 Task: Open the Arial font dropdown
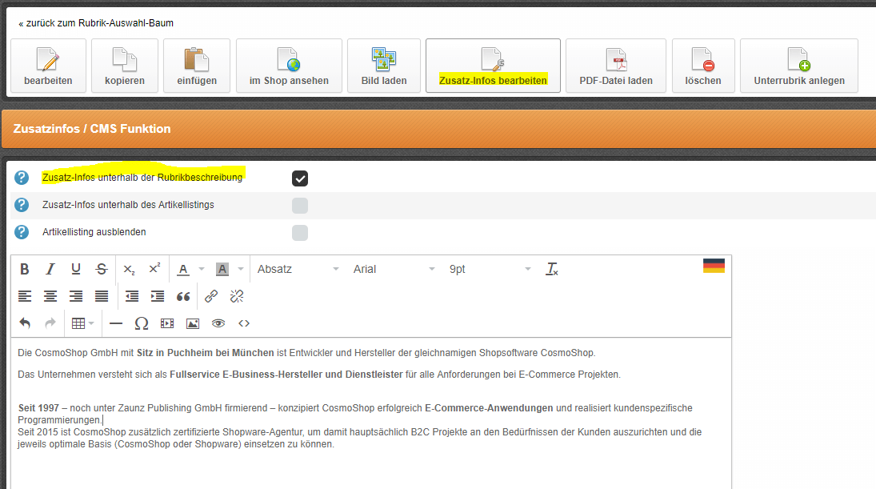tap(394, 270)
